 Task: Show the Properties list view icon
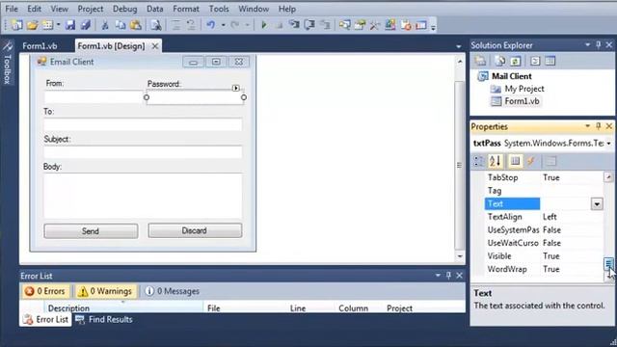coord(515,161)
